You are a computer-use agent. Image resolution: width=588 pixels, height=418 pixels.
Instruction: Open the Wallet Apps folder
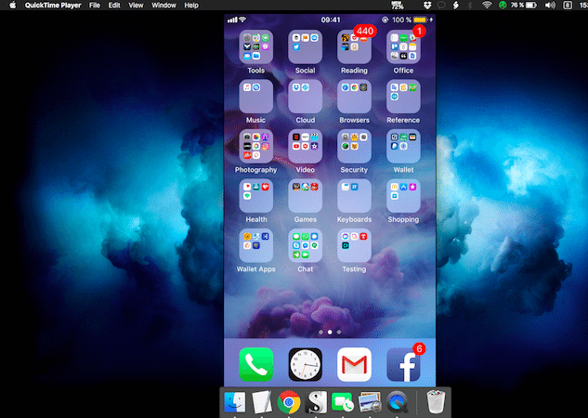tap(255, 245)
